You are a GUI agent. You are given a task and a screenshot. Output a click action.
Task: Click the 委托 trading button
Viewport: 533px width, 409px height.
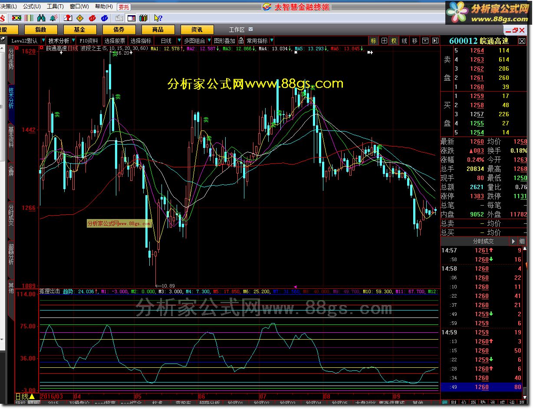(124, 7)
